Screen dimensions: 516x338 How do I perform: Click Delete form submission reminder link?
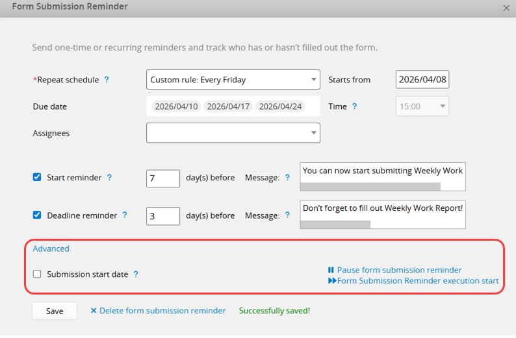pos(158,311)
